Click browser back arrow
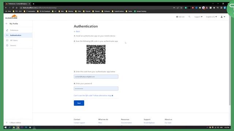Viewport: 234px width, 131px height. tap(6, 8)
